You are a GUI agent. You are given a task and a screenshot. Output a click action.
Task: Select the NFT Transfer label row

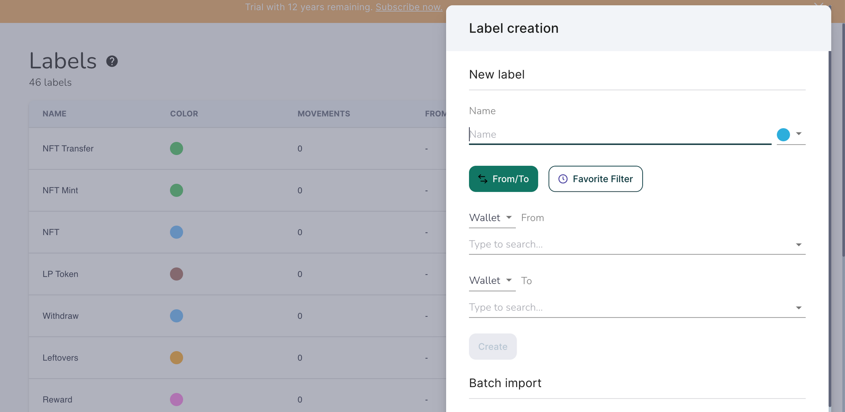[x=237, y=148]
